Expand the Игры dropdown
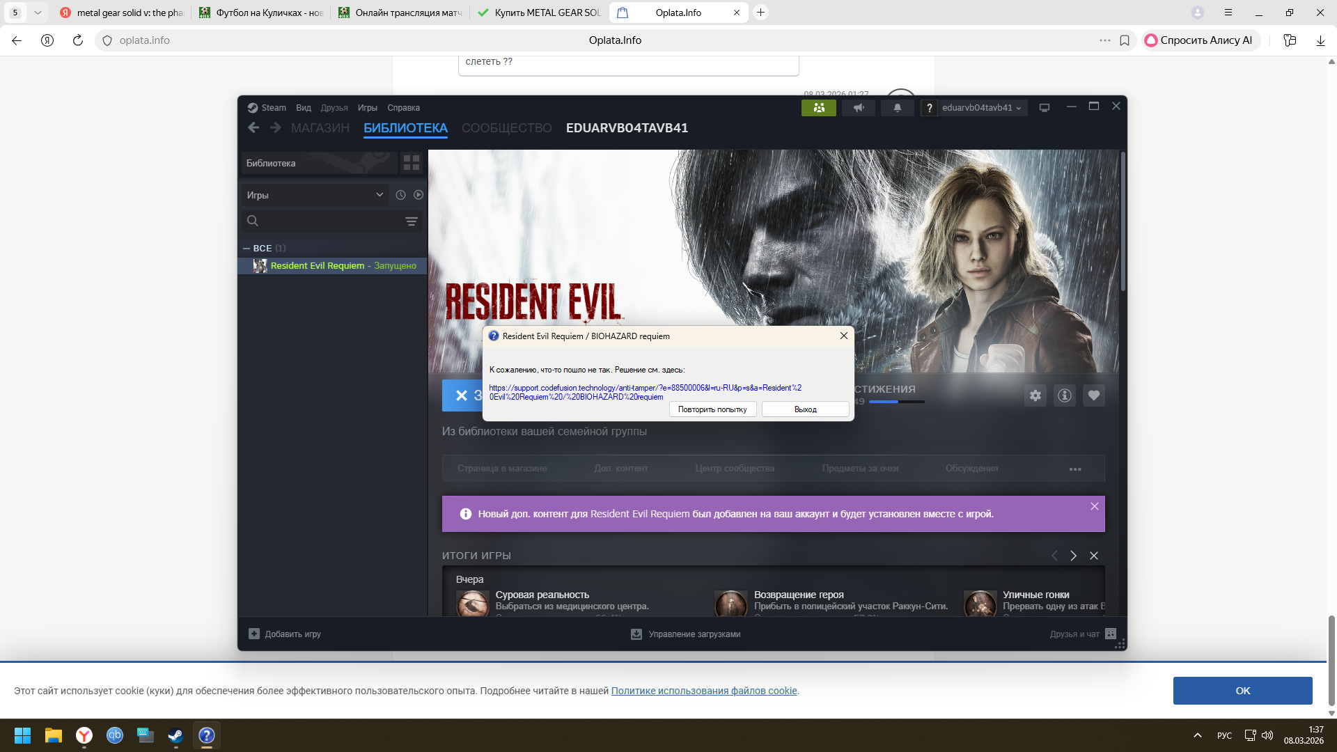This screenshot has height=752, width=1337. pyautogui.click(x=380, y=195)
